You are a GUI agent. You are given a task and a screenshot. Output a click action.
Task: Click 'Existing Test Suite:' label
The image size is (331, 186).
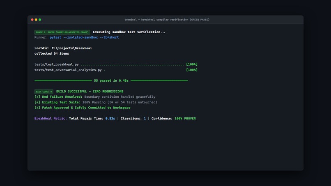pyautogui.click(x=61, y=102)
